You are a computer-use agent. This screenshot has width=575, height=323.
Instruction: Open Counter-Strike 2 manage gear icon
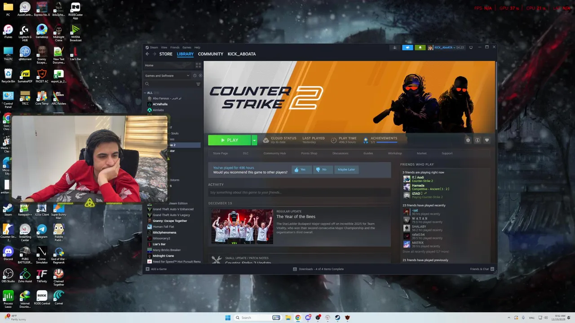[468, 140]
